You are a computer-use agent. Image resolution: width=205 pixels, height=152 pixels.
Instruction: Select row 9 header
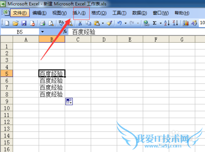coord(7,101)
